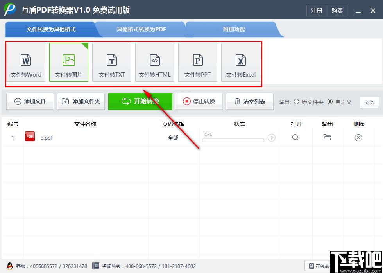Open b.pdf with magnifier icon
The image size is (383, 273).
pos(295,137)
